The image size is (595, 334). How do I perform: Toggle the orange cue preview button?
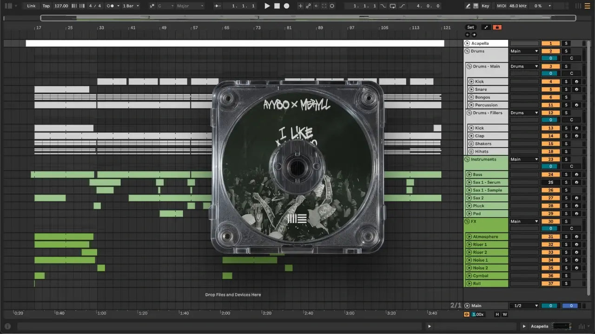(x=467, y=315)
